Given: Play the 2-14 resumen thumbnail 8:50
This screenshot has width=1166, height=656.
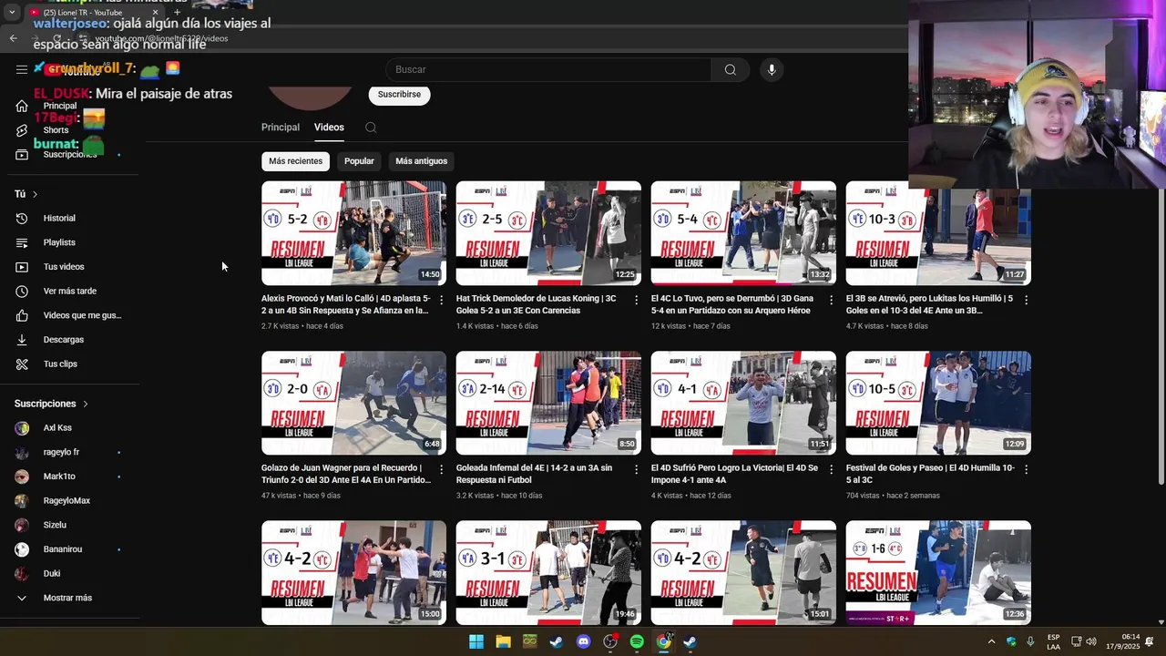Looking at the screenshot, I should [x=548, y=403].
